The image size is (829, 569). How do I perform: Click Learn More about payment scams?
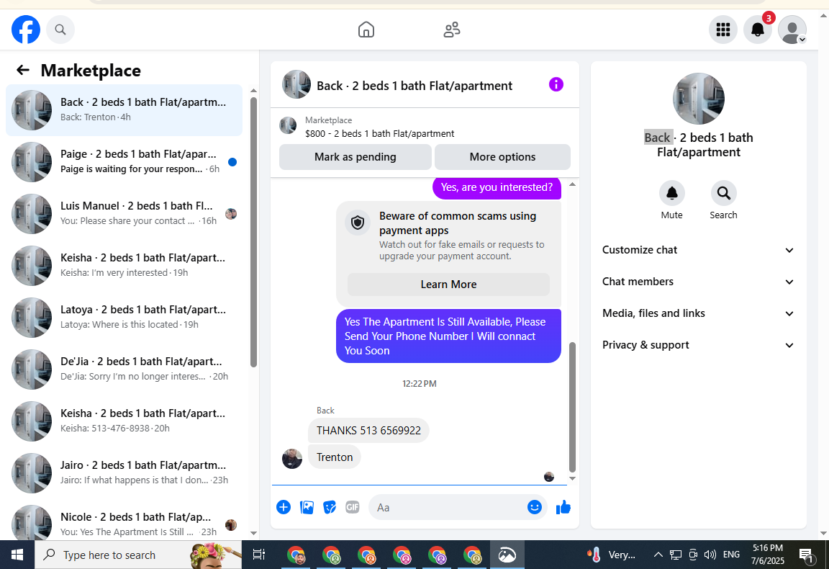[x=448, y=284]
